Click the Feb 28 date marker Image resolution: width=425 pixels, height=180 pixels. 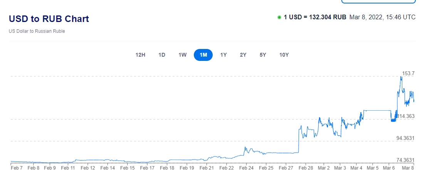click(306, 168)
